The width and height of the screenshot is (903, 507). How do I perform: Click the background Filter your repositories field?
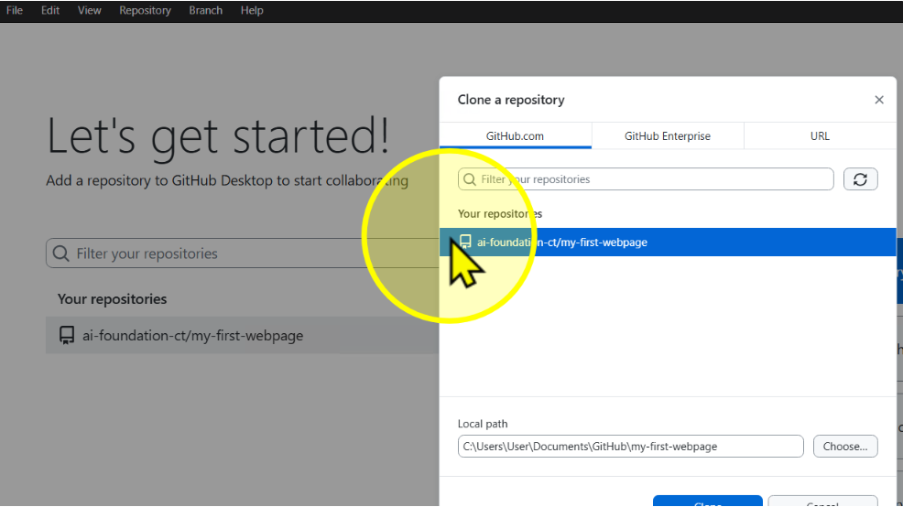click(x=242, y=253)
